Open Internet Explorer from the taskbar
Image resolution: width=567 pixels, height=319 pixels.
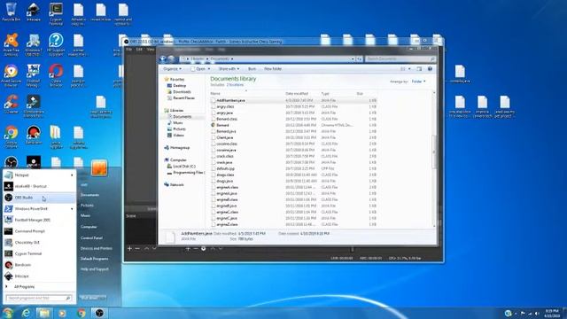point(26,313)
